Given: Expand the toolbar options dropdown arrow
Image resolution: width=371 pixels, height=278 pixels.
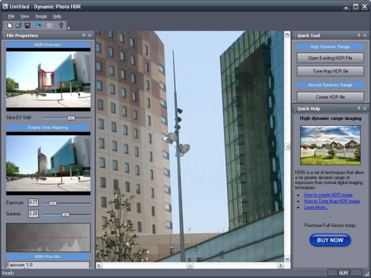Looking at the screenshot, I should coord(68,28).
